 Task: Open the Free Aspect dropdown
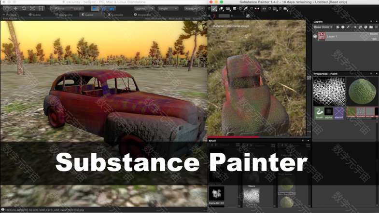(23, 19)
